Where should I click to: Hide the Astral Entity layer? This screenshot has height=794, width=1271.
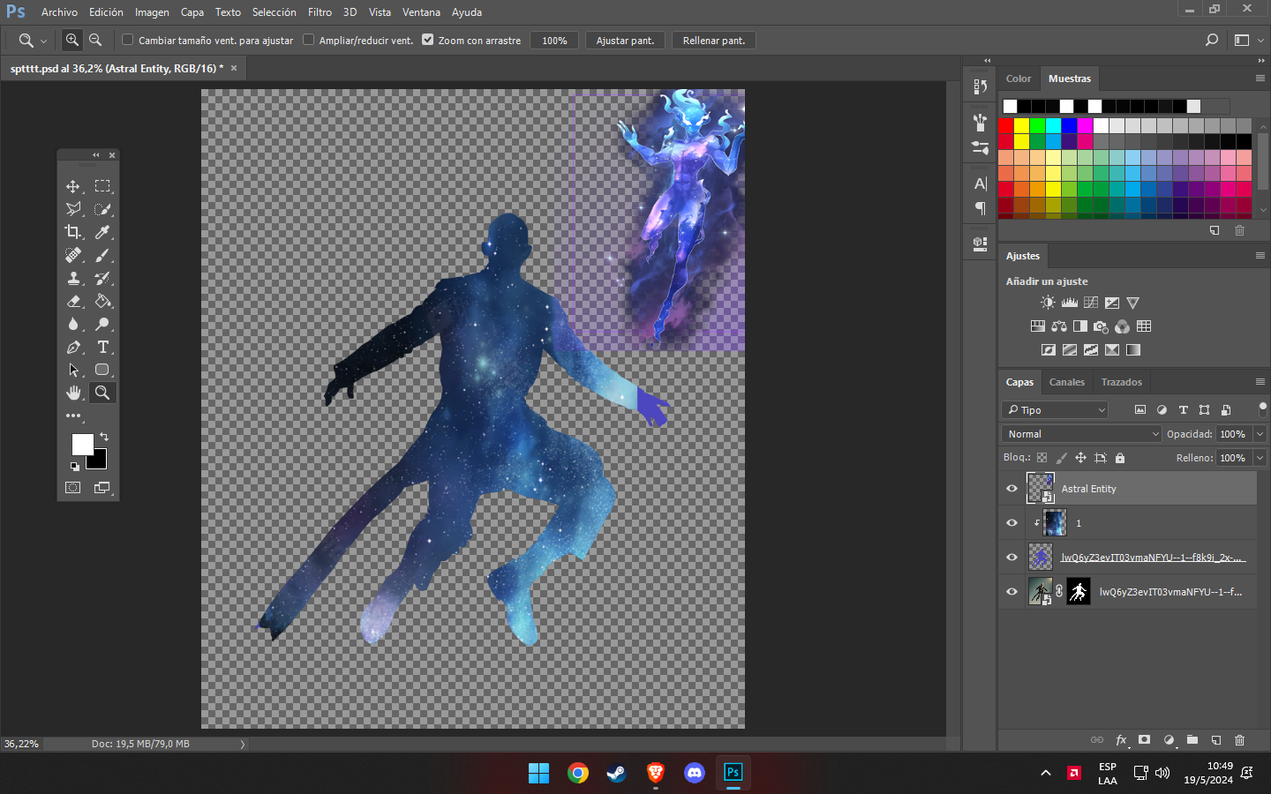[x=1012, y=489]
